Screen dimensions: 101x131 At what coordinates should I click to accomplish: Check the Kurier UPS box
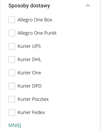tap(12, 46)
